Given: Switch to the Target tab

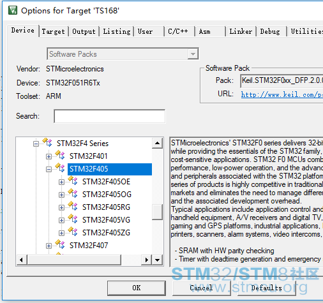Looking at the screenshot, I should coord(53,31).
